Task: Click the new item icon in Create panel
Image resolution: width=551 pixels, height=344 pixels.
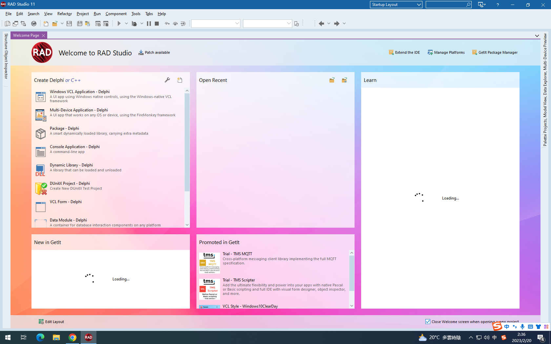Action: [180, 80]
